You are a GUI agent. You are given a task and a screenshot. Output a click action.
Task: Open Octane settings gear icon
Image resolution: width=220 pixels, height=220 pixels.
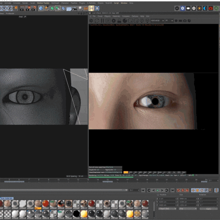tap(177, 8)
